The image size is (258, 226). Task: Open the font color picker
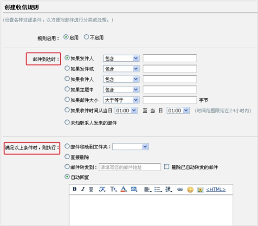pyautogui.click(x=124, y=189)
